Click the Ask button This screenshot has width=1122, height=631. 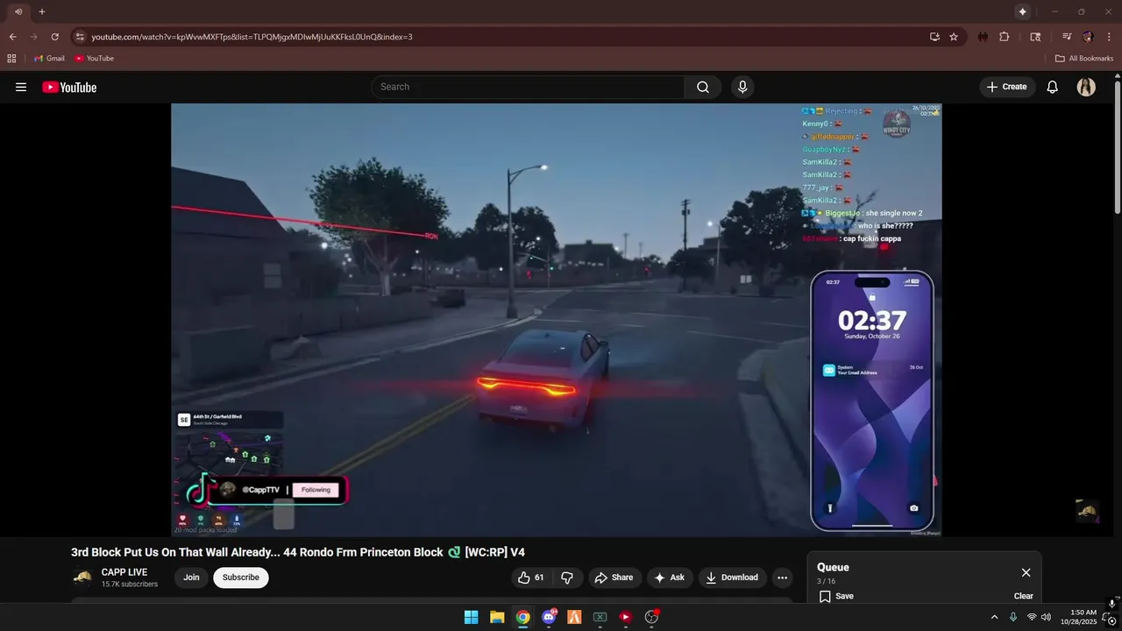(x=670, y=578)
